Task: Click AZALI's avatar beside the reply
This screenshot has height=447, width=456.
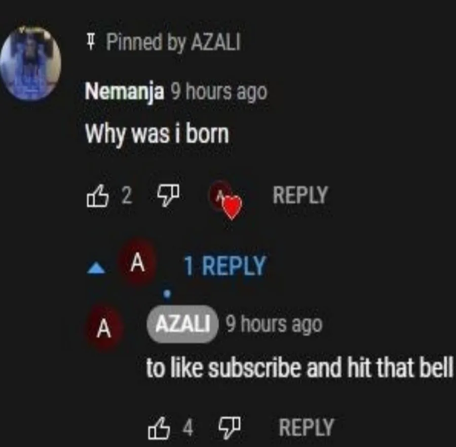Action: (104, 329)
